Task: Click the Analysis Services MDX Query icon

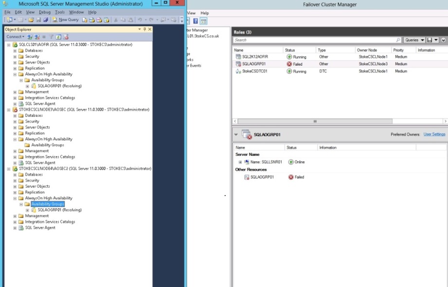Action: (x=92, y=20)
